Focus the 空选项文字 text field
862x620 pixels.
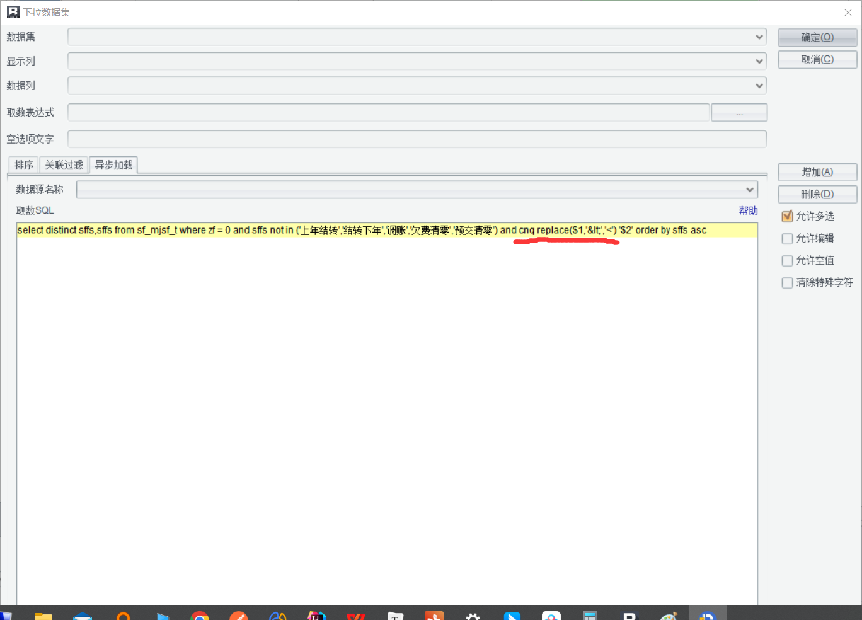[417, 139]
